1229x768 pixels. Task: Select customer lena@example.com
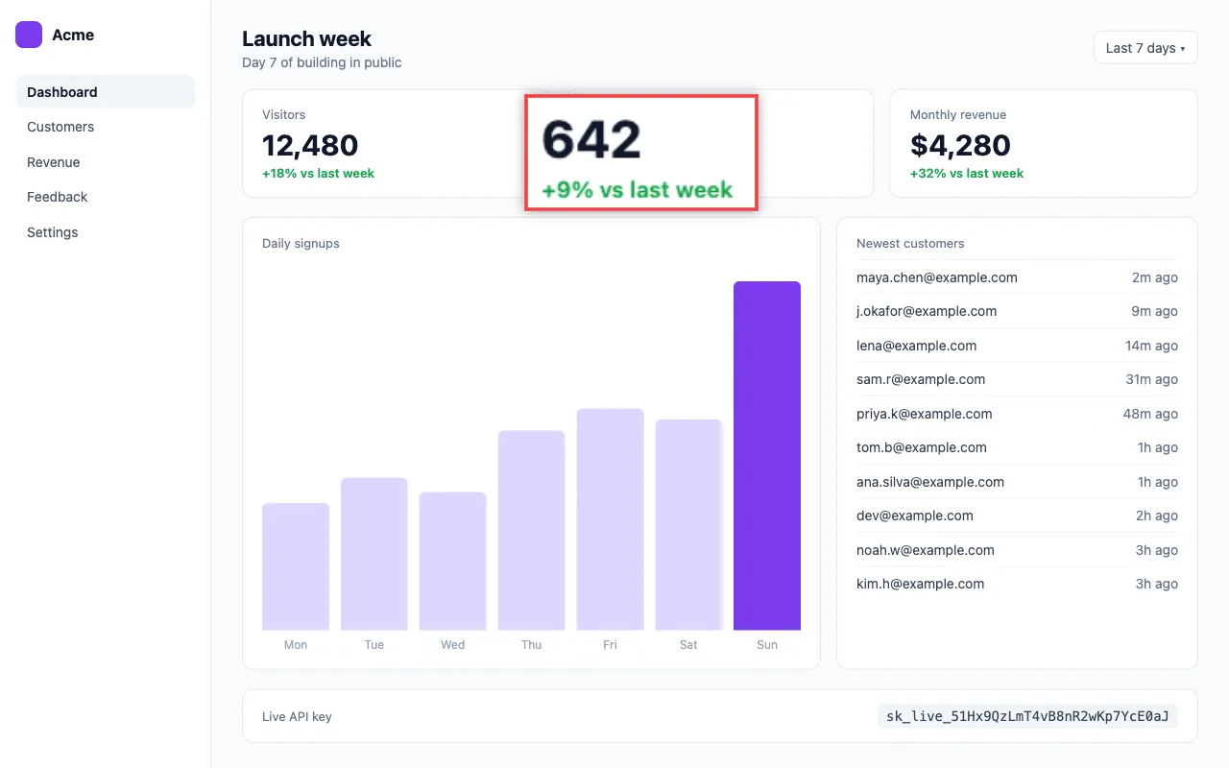tap(1017, 346)
